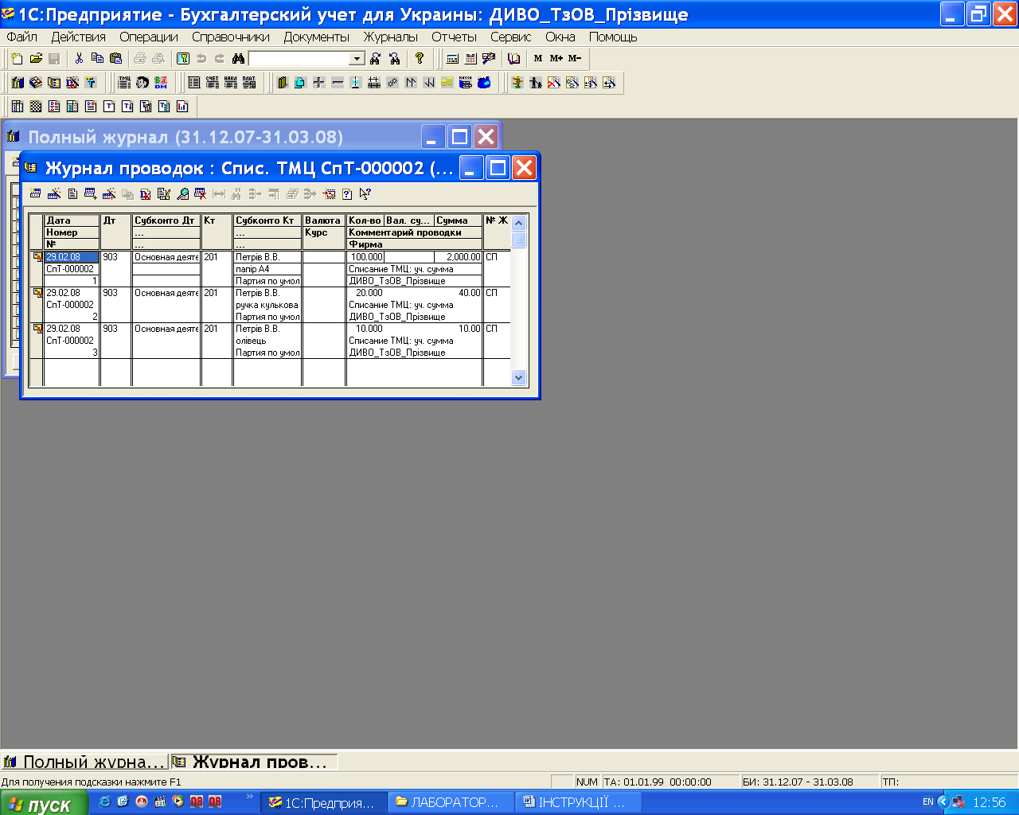Click the Paste clipboard icon

115,58
